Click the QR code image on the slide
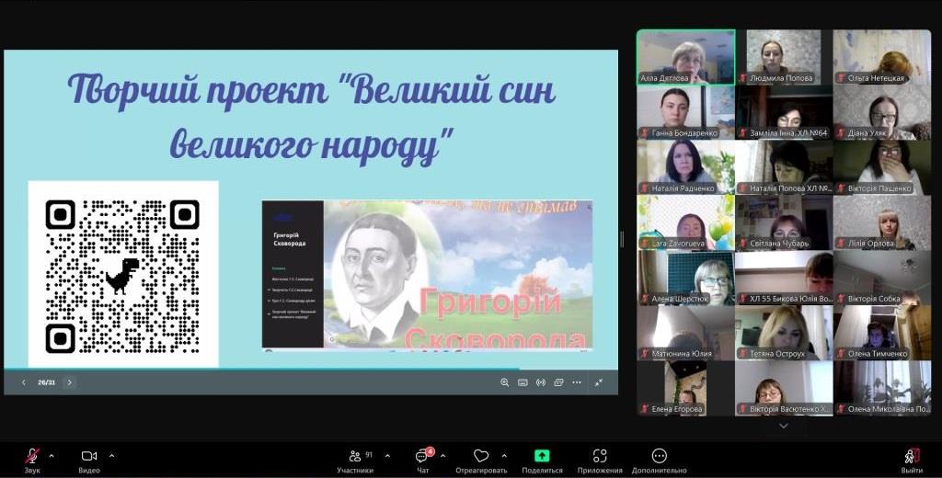 click(123, 274)
